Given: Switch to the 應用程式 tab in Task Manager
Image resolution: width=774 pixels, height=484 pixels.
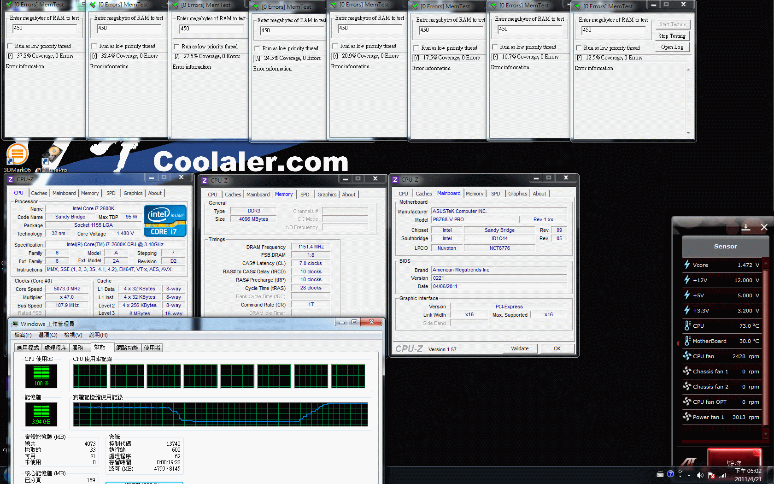Looking at the screenshot, I should tap(28, 348).
